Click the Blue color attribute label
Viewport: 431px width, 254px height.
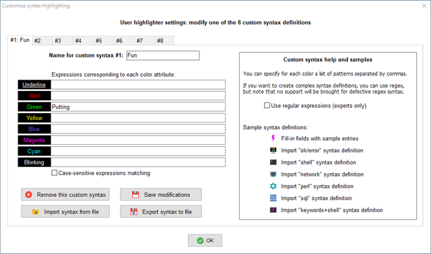pyautogui.click(x=34, y=129)
